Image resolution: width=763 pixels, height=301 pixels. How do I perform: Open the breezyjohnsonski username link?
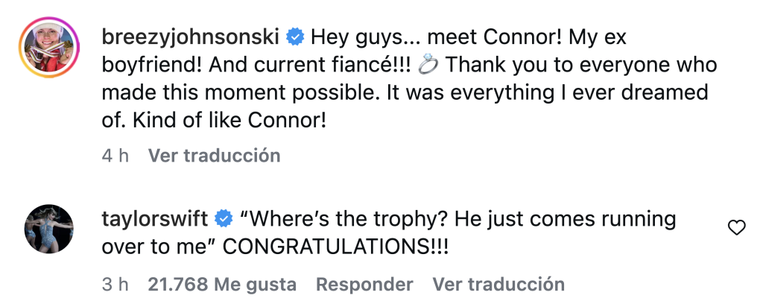coord(190,35)
